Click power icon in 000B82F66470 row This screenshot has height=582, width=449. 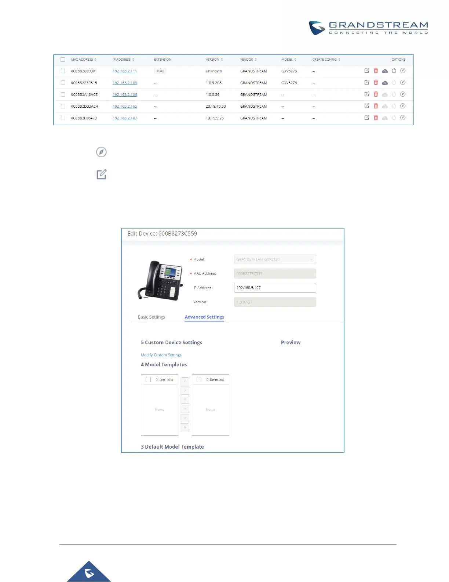394,118
